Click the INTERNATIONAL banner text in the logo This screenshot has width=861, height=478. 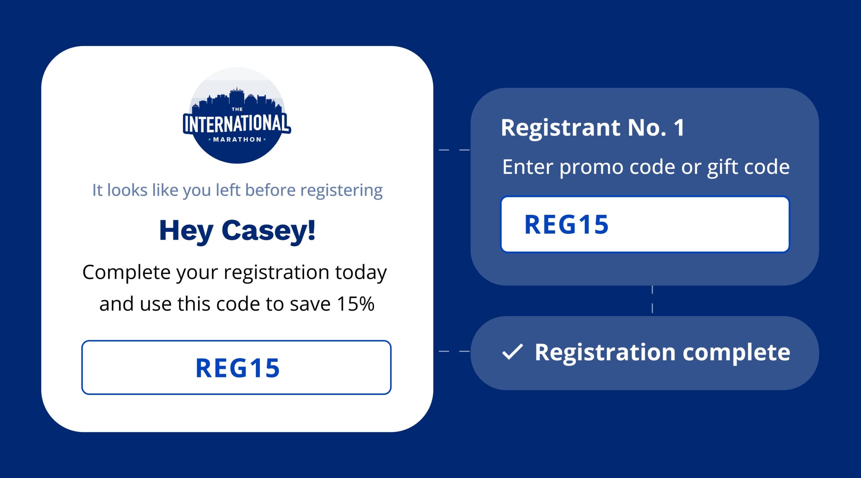237,124
